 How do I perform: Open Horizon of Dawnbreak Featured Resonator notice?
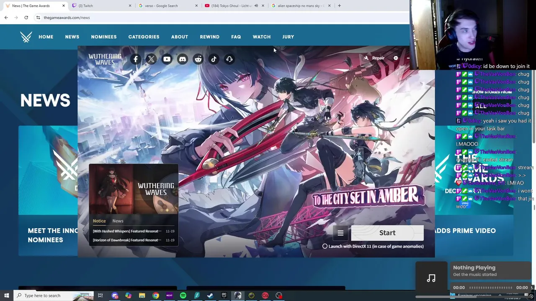pos(134,240)
